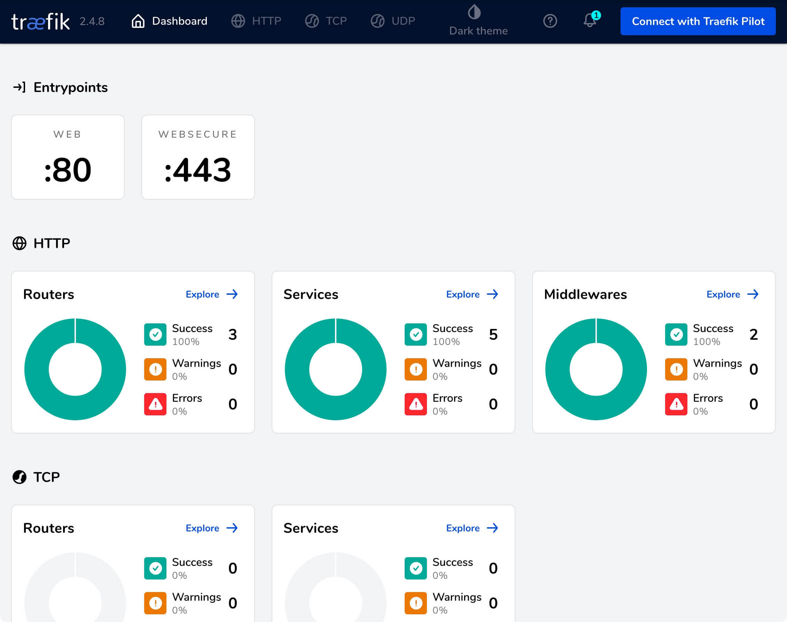This screenshot has width=787, height=622.
Task: Expand HTTP Routers via Explore link
Action: click(211, 294)
